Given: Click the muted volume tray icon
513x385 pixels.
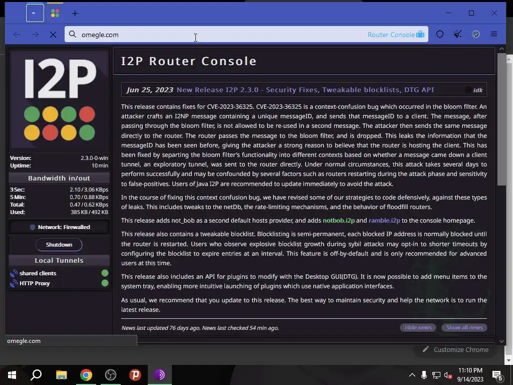Looking at the screenshot, I should click(x=448, y=375).
